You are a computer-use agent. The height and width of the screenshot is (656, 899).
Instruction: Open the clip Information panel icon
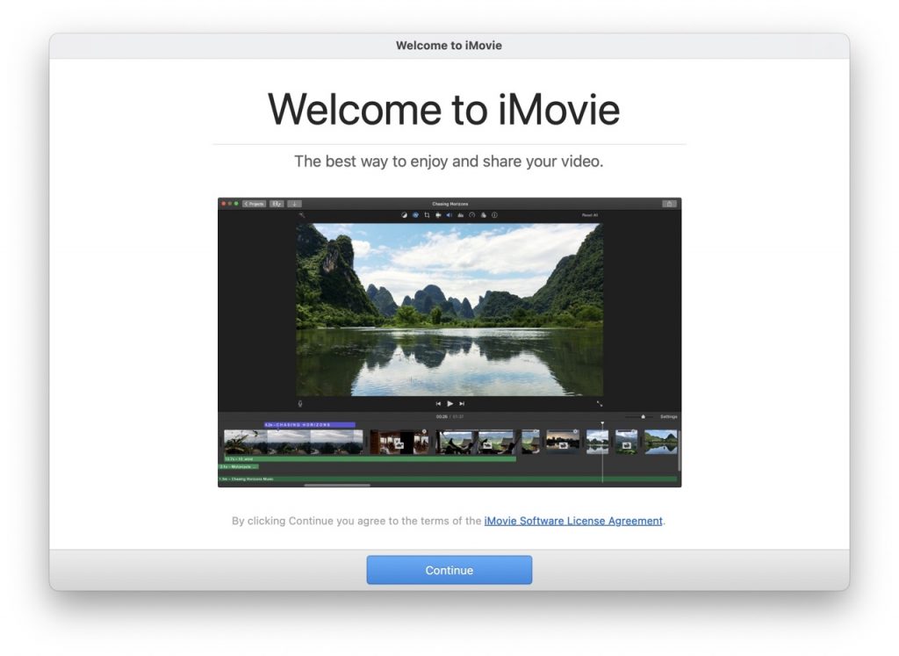[x=494, y=214]
